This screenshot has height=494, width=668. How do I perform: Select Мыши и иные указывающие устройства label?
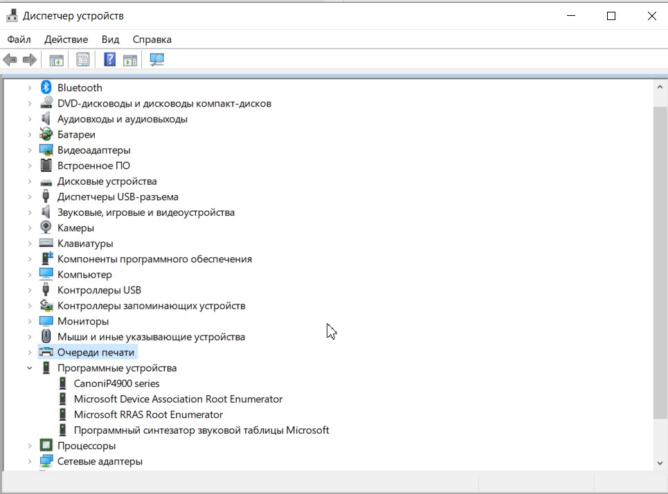pyautogui.click(x=151, y=337)
